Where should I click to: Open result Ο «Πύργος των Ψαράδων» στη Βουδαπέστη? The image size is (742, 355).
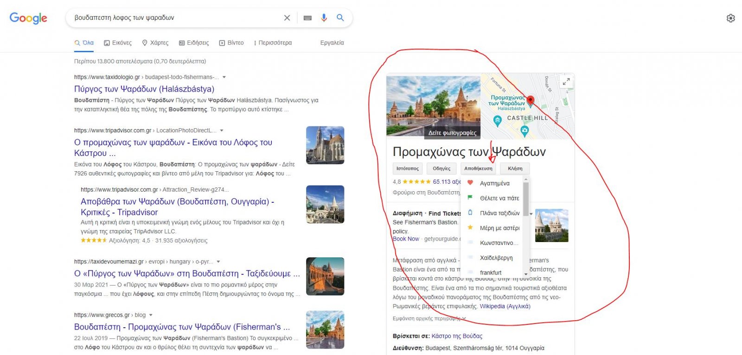pos(187,274)
